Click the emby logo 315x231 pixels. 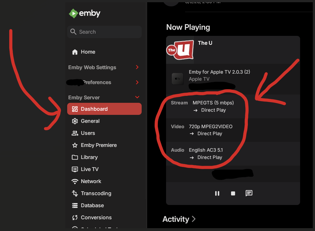[85, 13]
